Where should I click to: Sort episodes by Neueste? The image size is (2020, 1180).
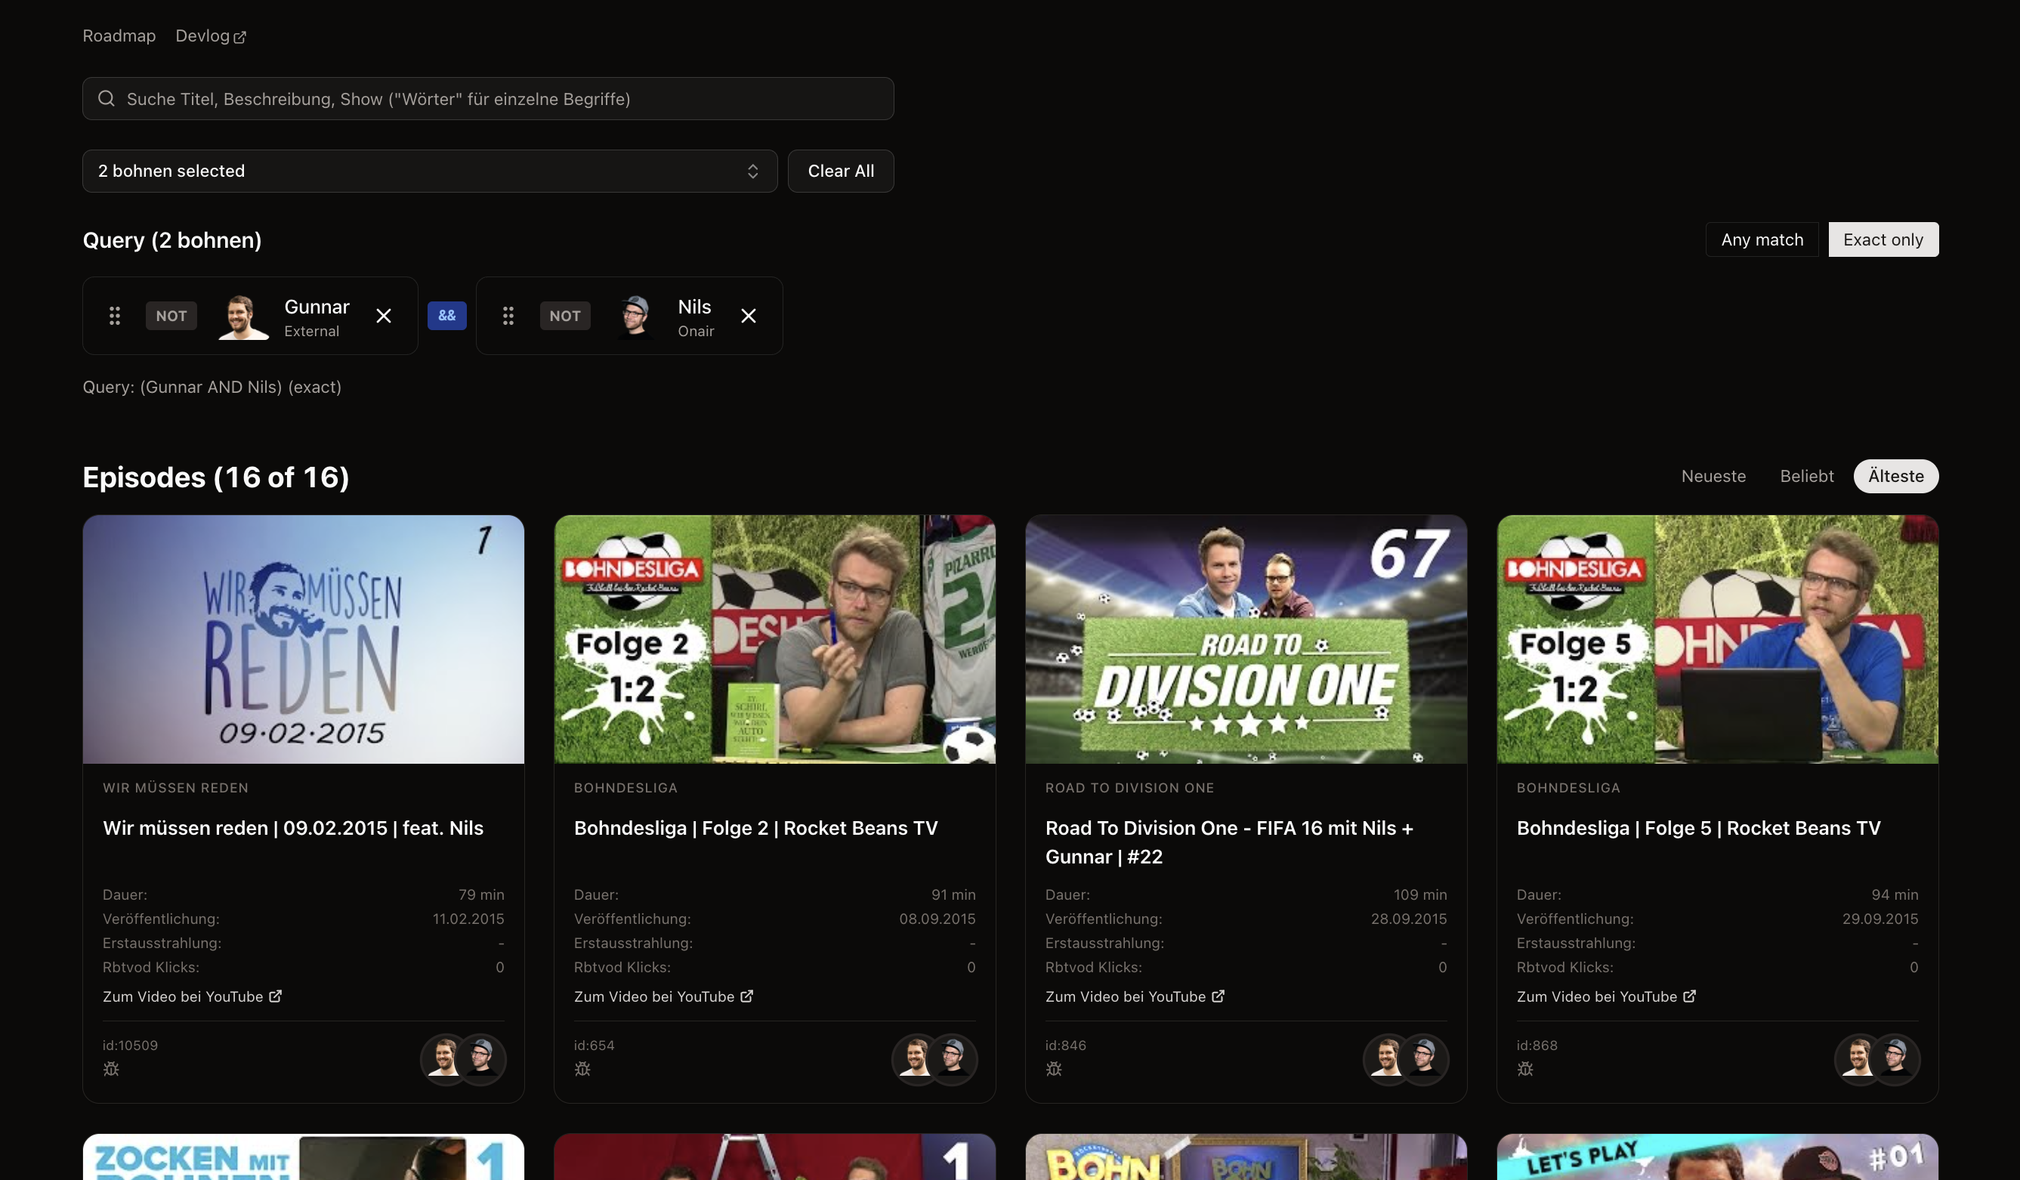[1713, 476]
